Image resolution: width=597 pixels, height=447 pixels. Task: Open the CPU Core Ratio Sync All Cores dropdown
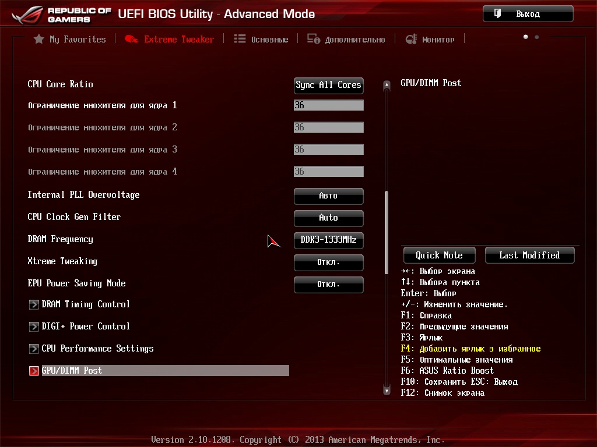click(x=328, y=85)
